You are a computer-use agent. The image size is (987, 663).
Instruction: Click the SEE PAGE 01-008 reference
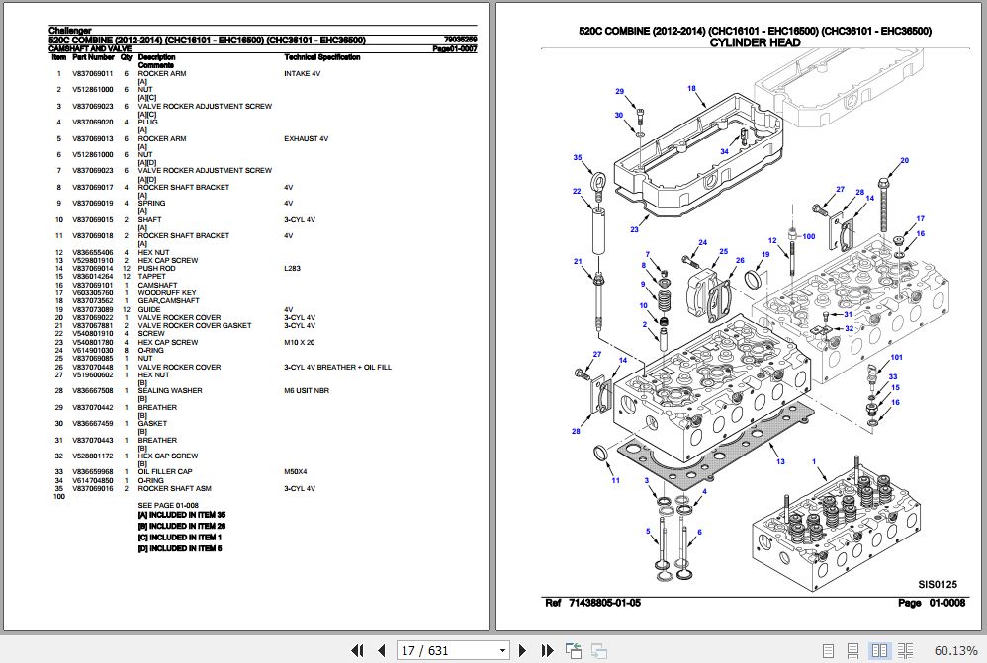coord(168,505)
